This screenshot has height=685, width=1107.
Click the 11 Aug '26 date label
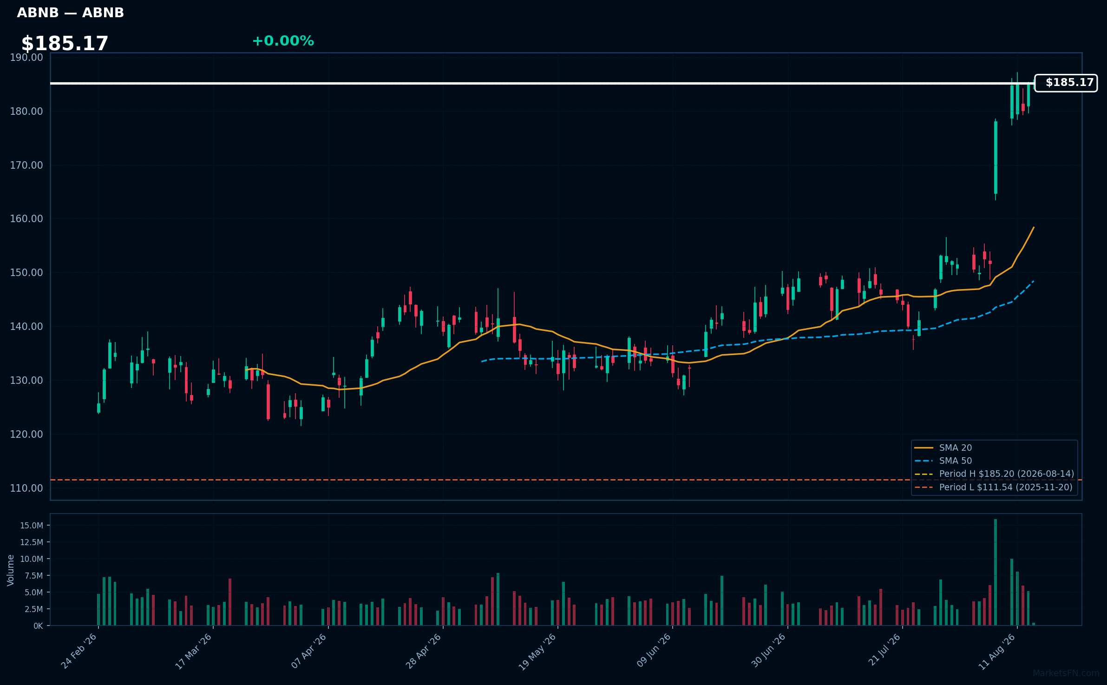pyautogui.click(x=998, y=652)
